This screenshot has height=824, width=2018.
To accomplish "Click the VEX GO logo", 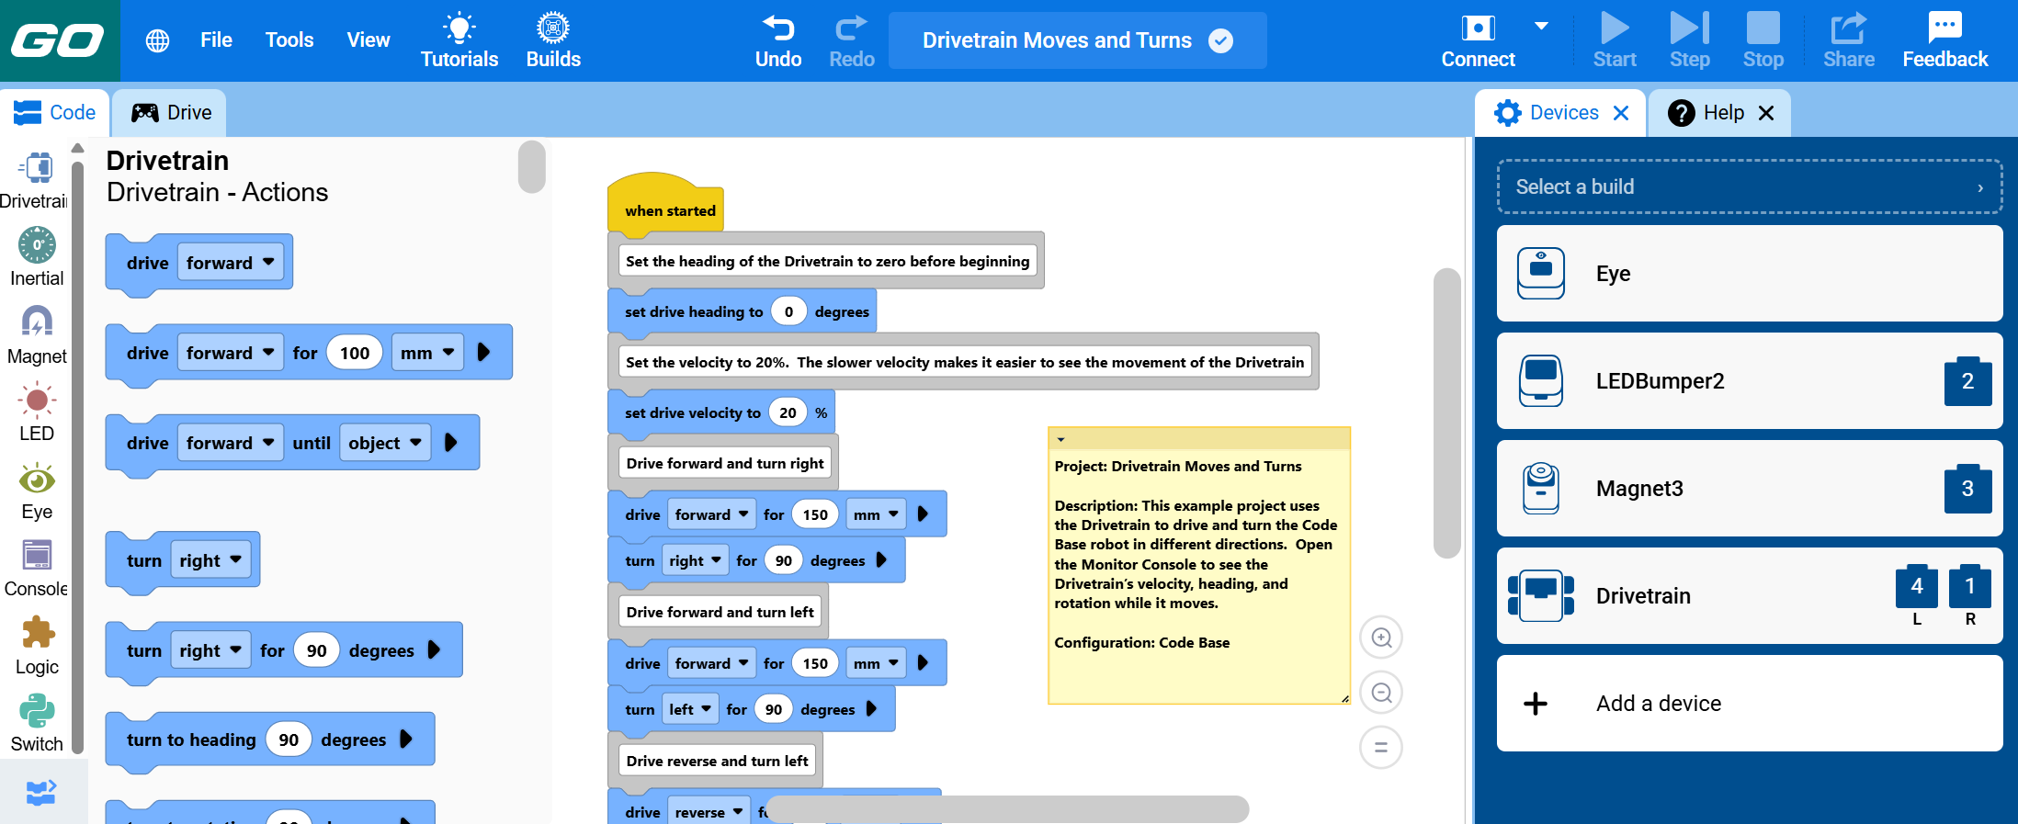I will [x=59, y=40].
